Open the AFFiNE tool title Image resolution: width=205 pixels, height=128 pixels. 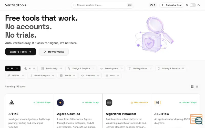(x=14, y=114)
